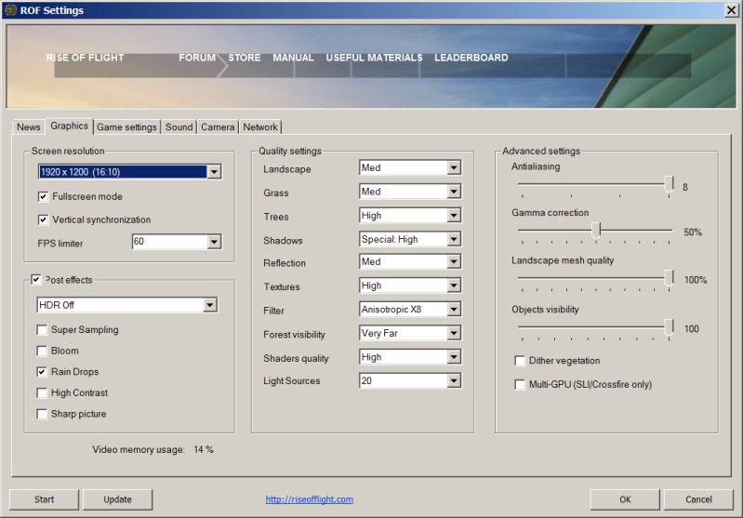Click the Gamma correction slider handle
Screen dimensions: 743x518
click(597, 230)
